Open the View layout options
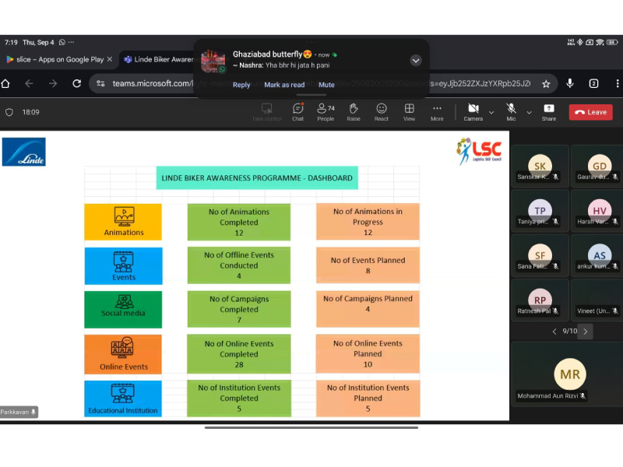The image size is (623, 467). [x=409, y=111]
